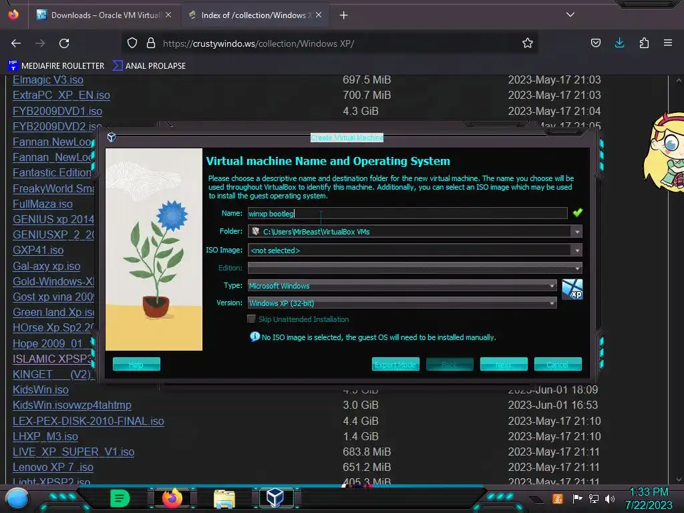Click the network tray icon
Image resolution: width=684 pixels, height=513 pixels.
[594, 498]
